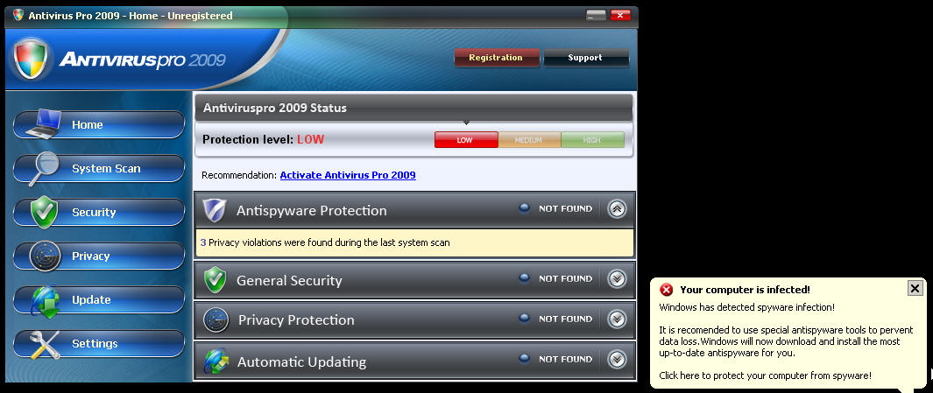Click 'Windows has detected spyware infection!' text

746,307
